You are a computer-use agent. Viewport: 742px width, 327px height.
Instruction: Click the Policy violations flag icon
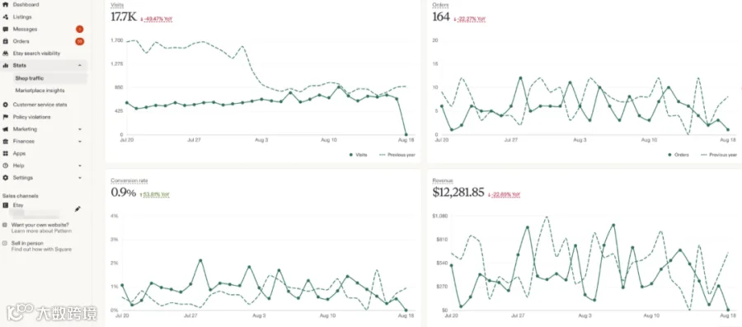point(6,117)
